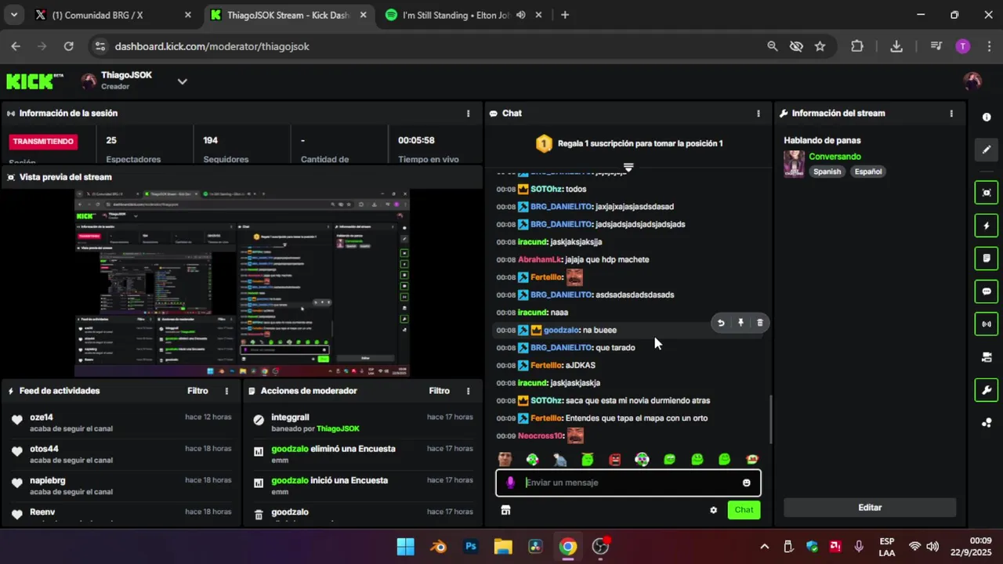Image resolution: width=1003 pixels, height=564 pixels.
Task: Reply to goodzalo's 'na bueee' message
Action: click(x=721, y=323)
